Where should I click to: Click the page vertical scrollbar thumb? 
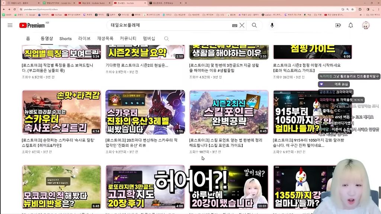point(380,192)
